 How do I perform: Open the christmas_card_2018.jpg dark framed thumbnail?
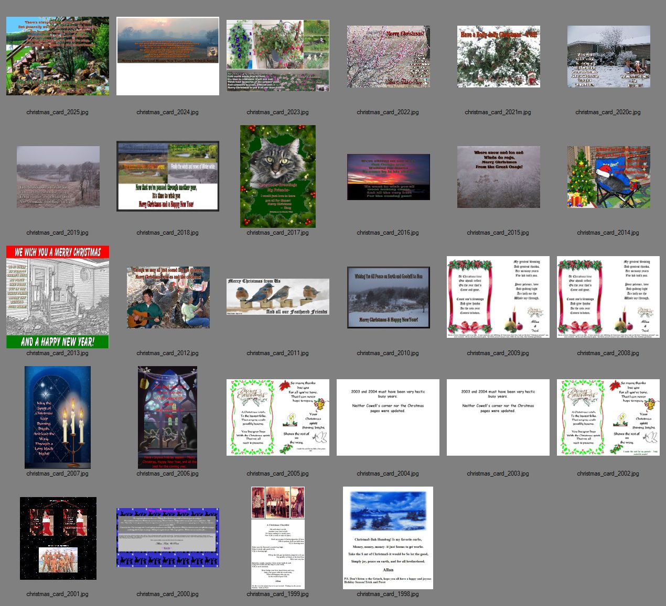pos(168,177)
